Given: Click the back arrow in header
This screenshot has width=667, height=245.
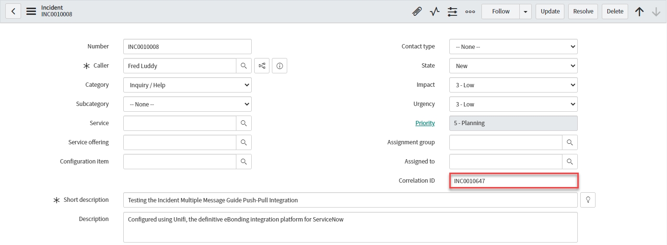Looking at the screenshot, I should (13, 11).
